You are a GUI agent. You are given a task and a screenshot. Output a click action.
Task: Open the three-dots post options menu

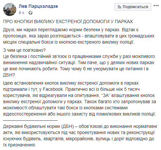pos(156,6)
